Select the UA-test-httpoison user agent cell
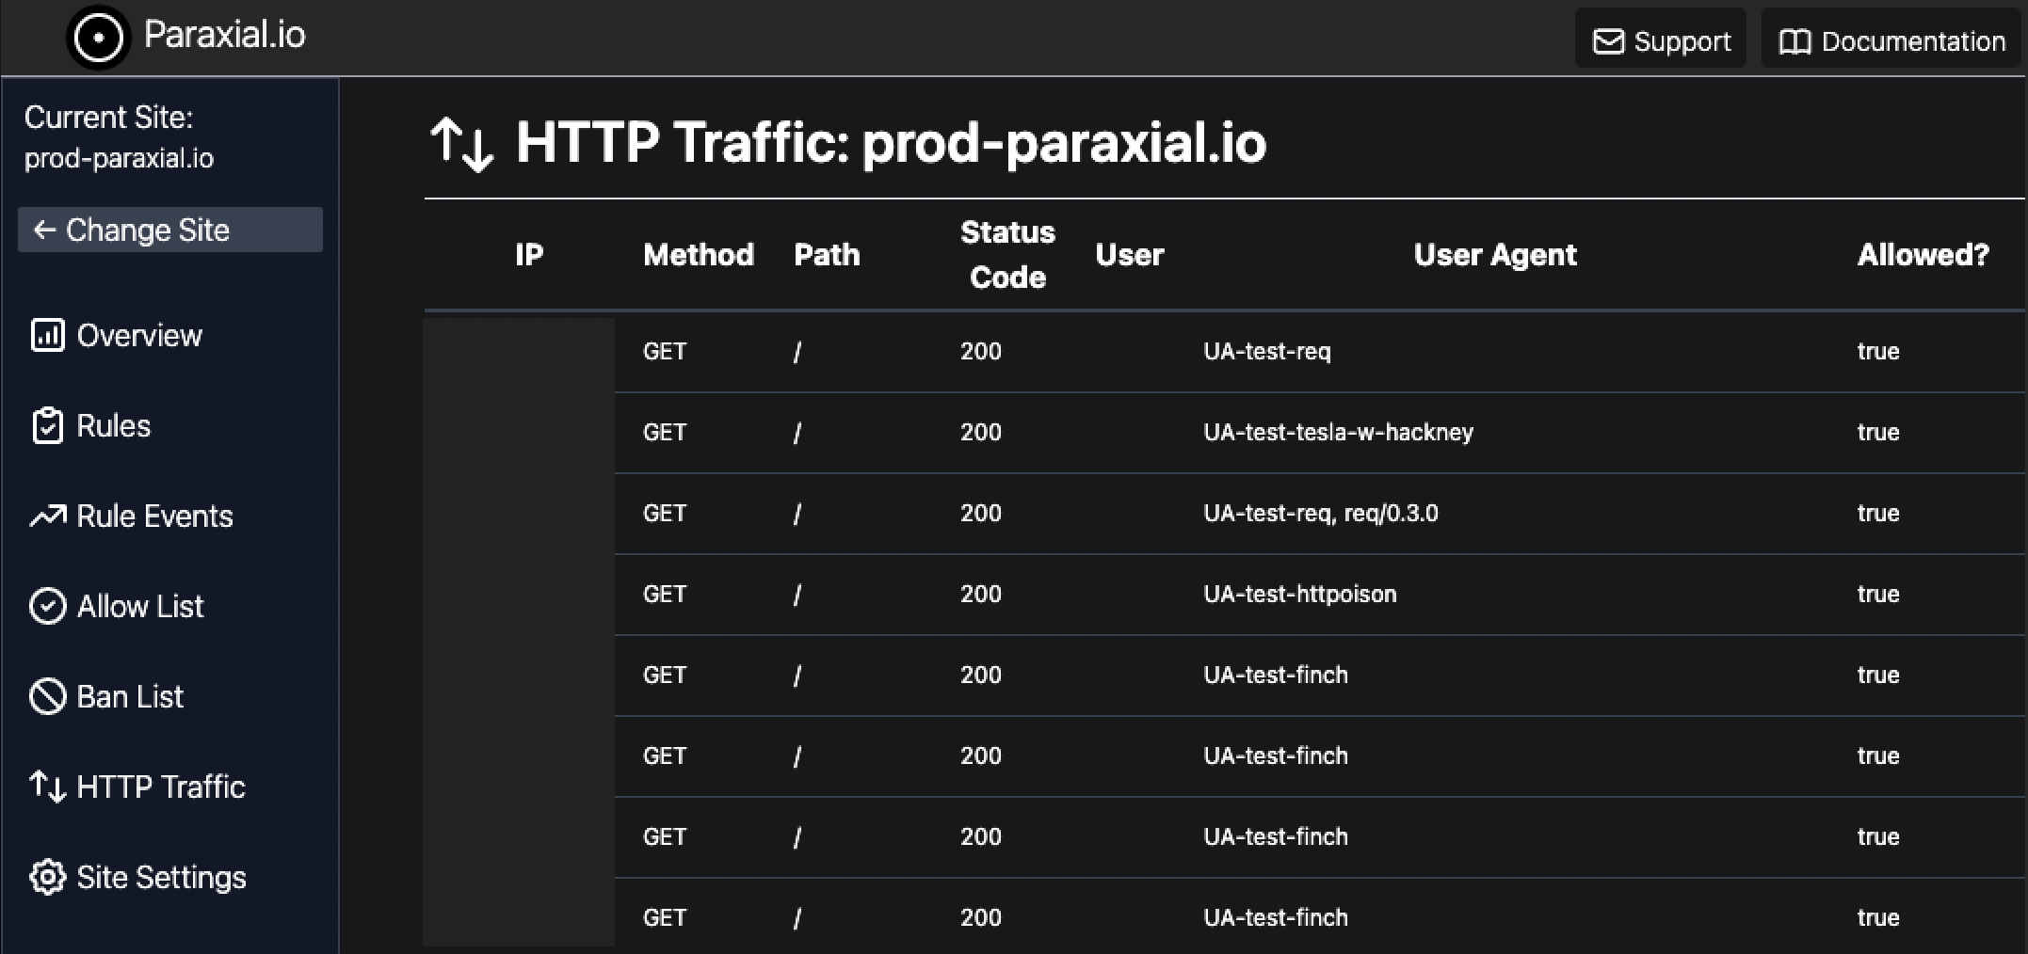 pyautogui.click(x=1299, y=595)
